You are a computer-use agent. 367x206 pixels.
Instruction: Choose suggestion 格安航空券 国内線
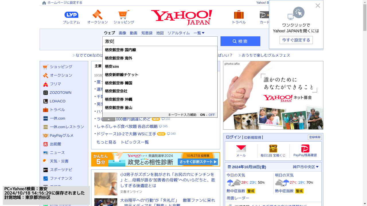click(x=160, y=50)
